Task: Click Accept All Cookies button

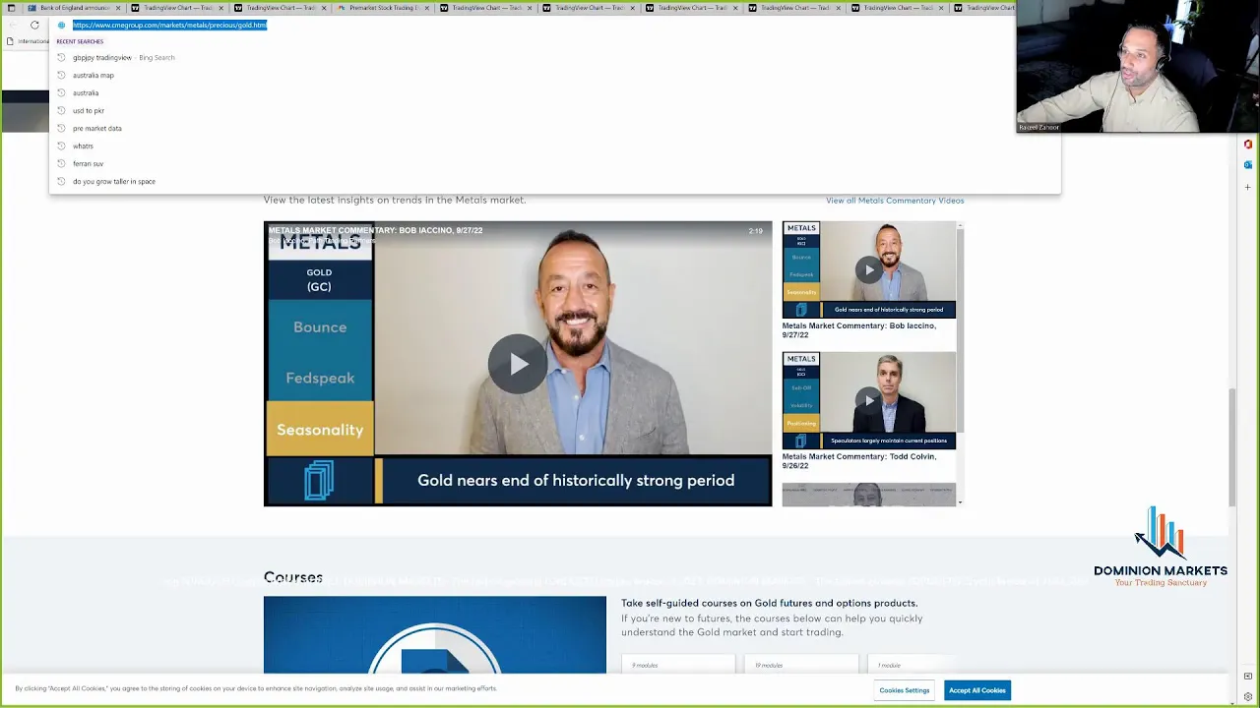Action: [977, 690]
